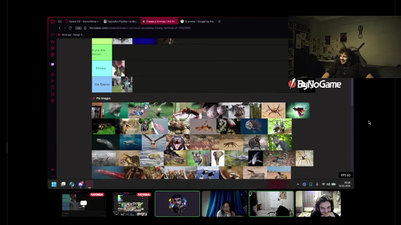Pick the pale spider image in fourth row
This screenshot has height=225, width=401.
304,158
